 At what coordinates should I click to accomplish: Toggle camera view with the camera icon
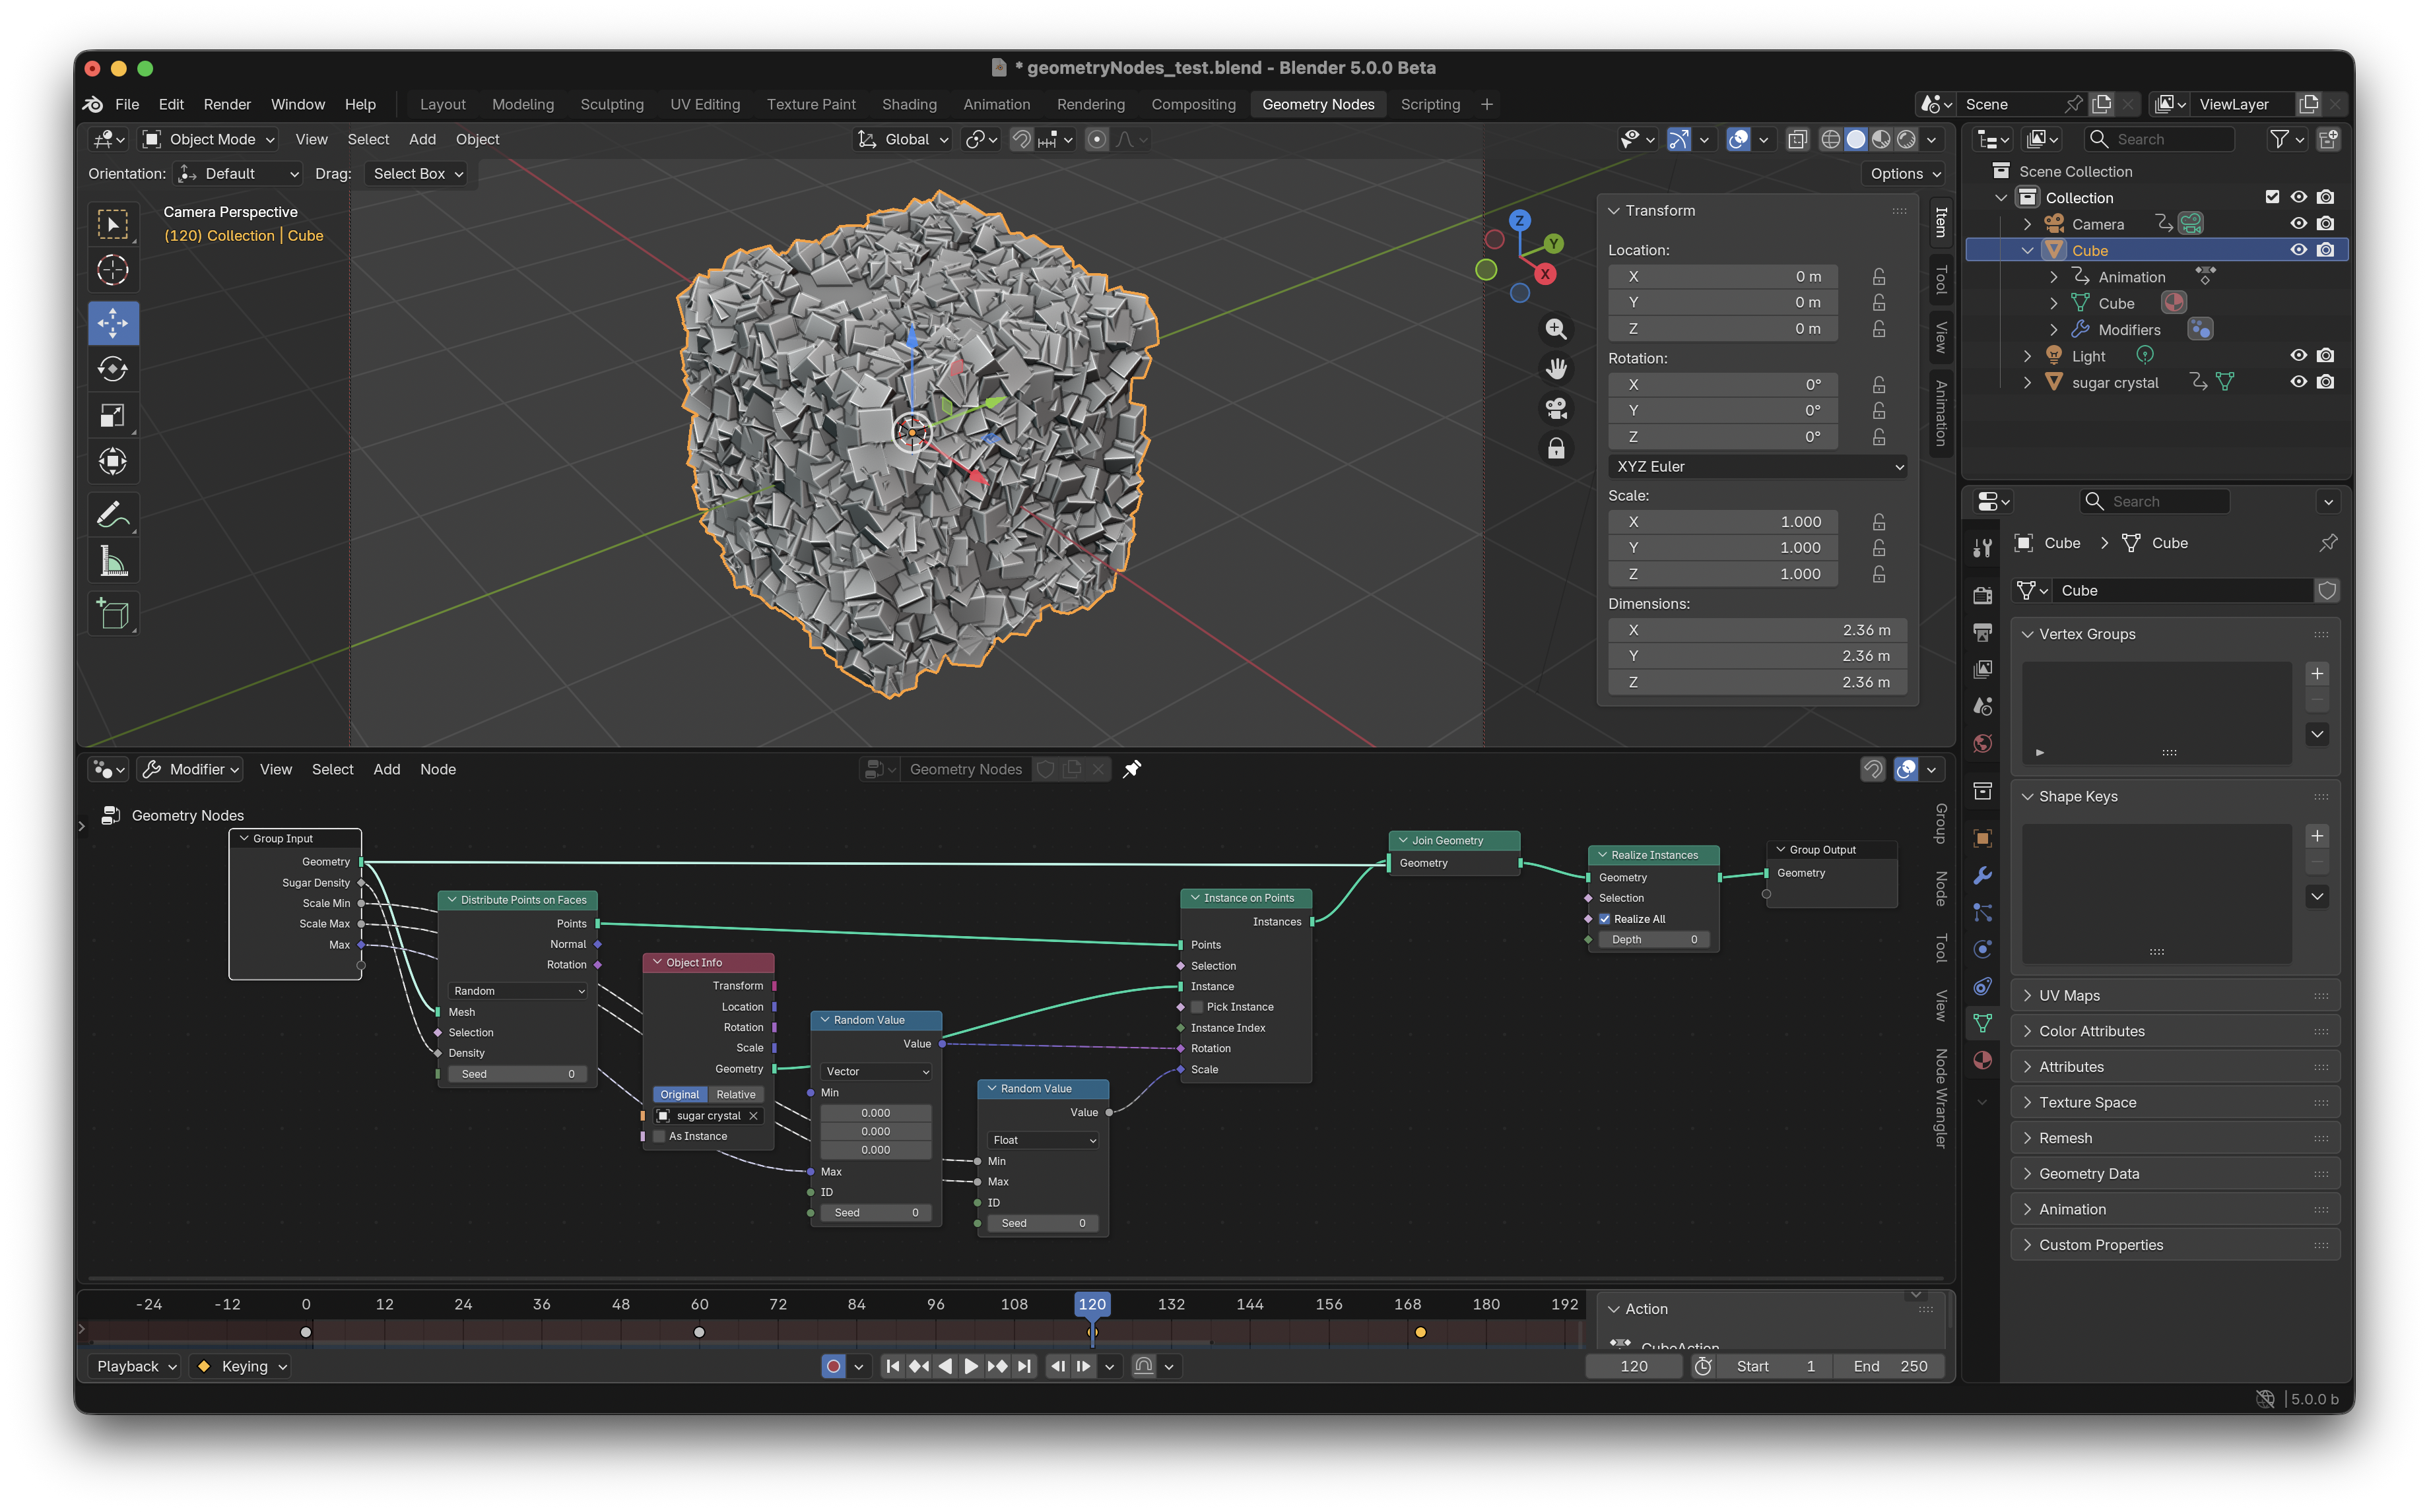coord(1556,408)
